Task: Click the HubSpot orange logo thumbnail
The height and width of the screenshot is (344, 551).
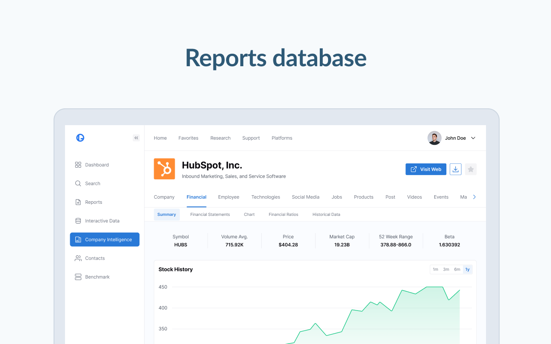Action: point(164,169)
